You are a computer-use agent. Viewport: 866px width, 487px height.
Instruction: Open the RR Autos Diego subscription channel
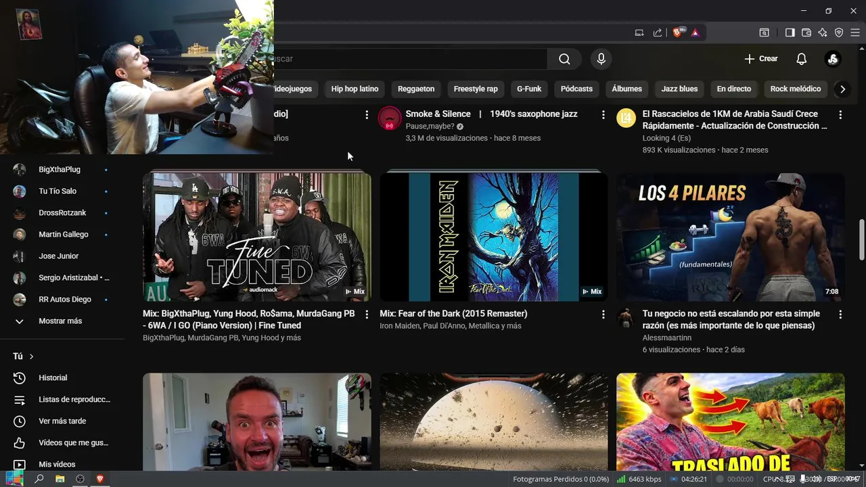(62, 300)
